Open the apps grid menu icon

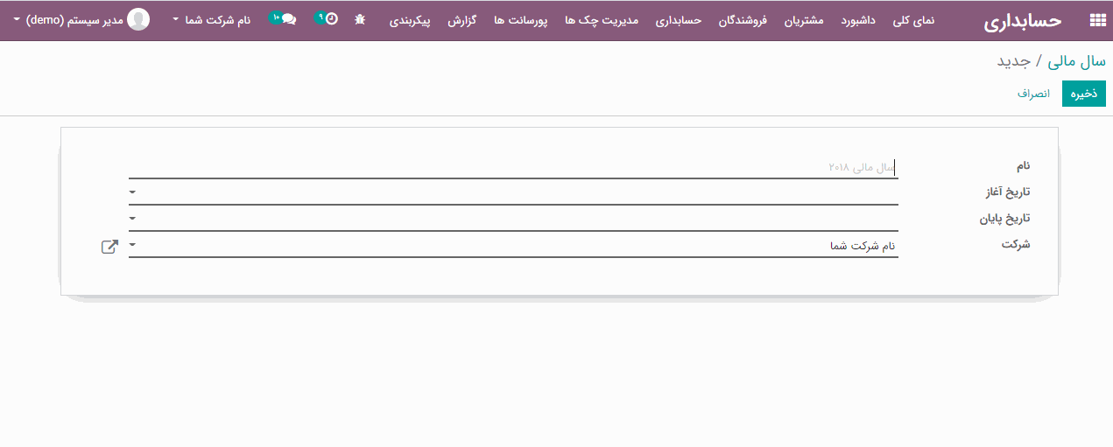[1096, 20]
